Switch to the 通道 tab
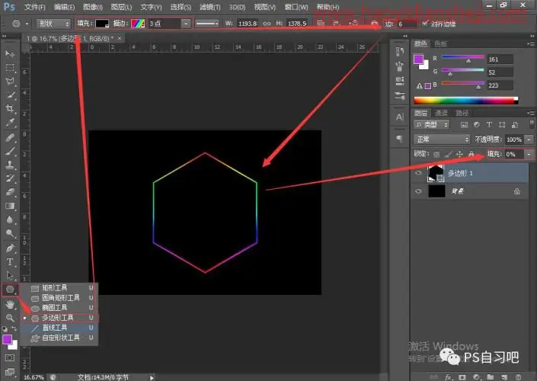Screen dimensions: 537x381 442,113
